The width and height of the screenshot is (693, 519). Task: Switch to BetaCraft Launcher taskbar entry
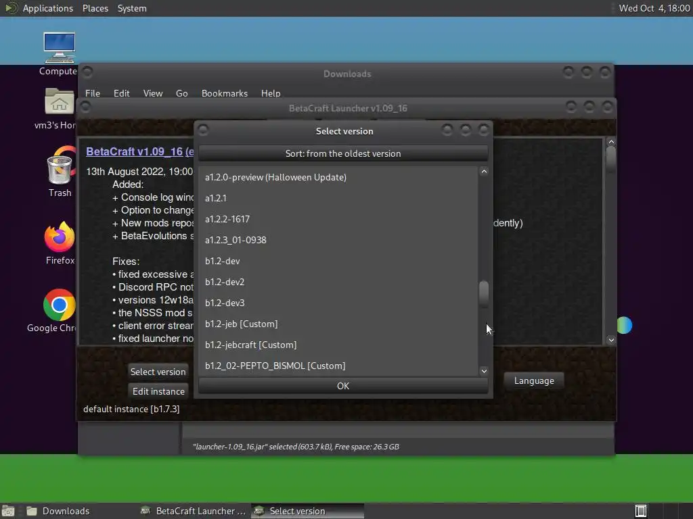(193, 511)
